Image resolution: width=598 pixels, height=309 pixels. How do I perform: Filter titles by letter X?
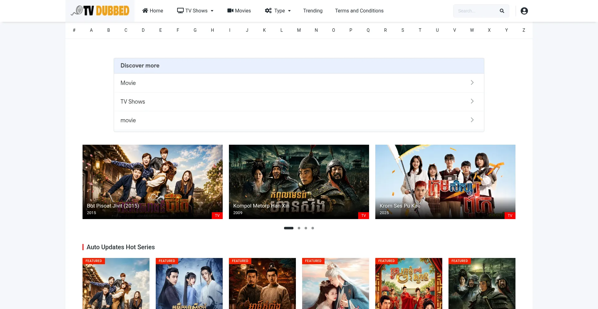tap(489, 30)
